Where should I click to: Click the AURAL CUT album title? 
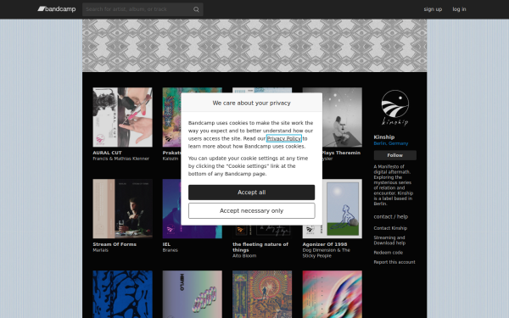coord(107,153)
